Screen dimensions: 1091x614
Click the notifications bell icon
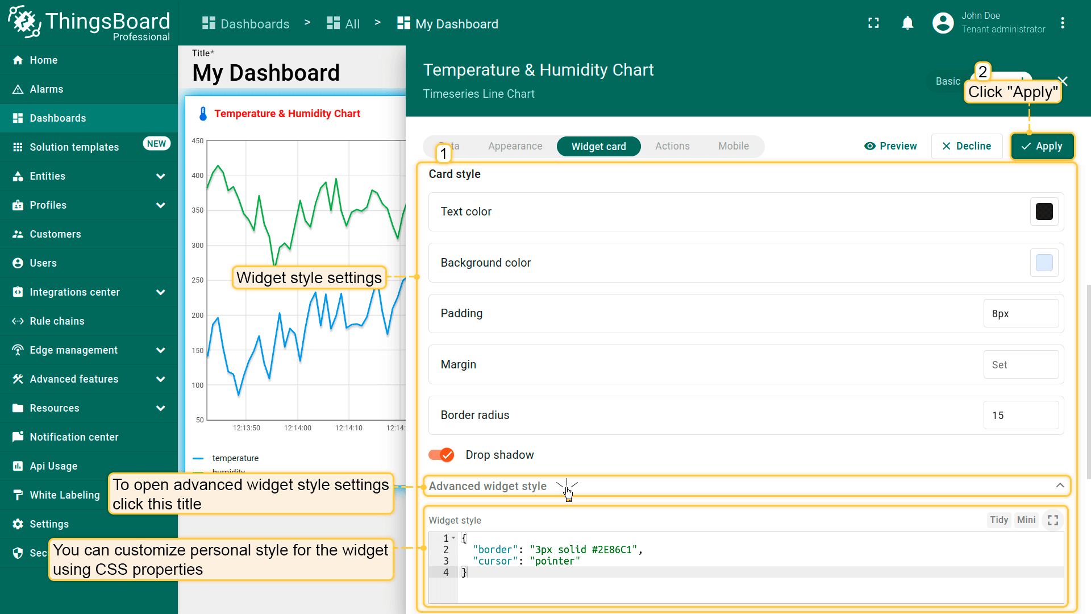(907, 23)
